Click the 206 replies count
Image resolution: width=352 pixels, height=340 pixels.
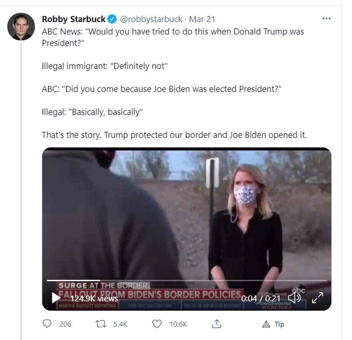[65, 324]
